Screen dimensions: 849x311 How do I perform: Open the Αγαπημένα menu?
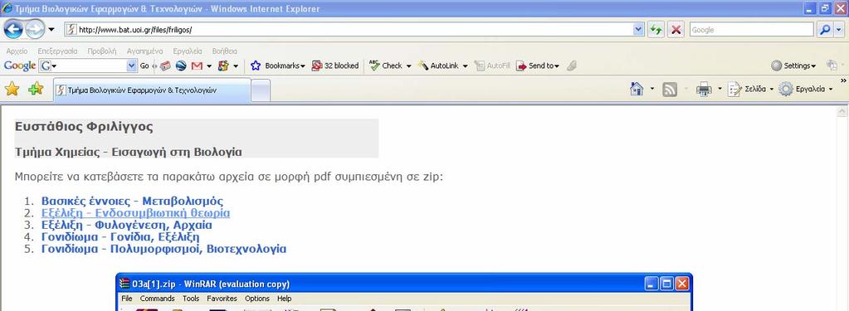[x=144, y=51]
